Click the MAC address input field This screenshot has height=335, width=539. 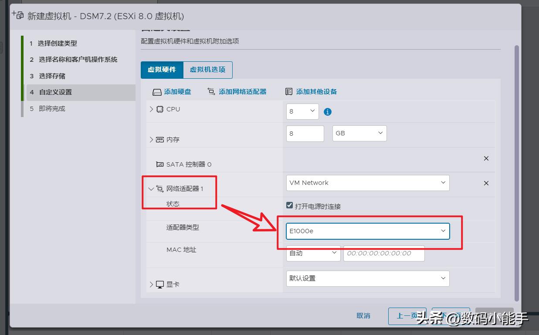click(384, 254)
